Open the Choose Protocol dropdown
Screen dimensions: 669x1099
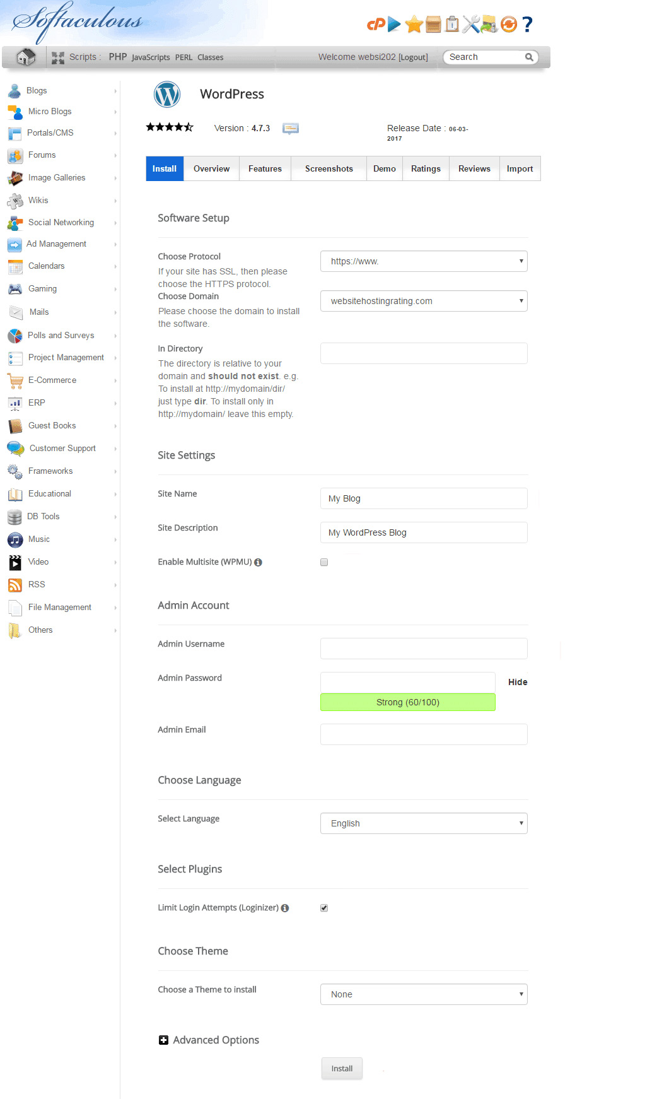(423, 261)
